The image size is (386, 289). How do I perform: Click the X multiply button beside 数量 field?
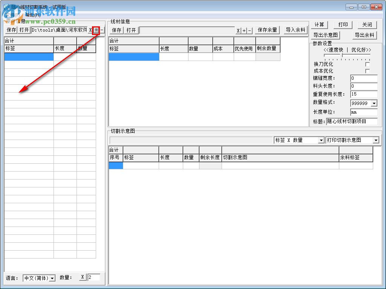(x=83, y=277)
